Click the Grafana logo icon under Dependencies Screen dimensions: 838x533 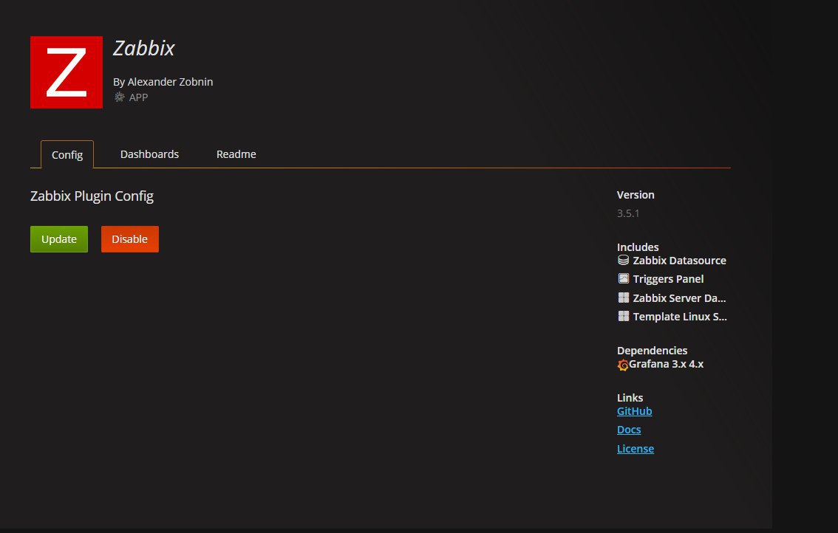click(x=623, y=365)
